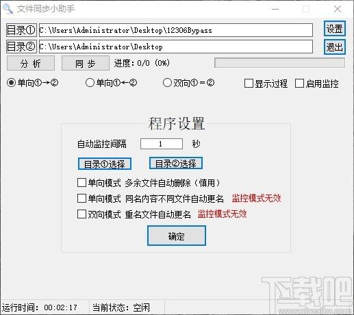Viewport: 354px width, 315px height.
Task: Choose the 双向①=② two-way radio option
Action: coord(188,83)
